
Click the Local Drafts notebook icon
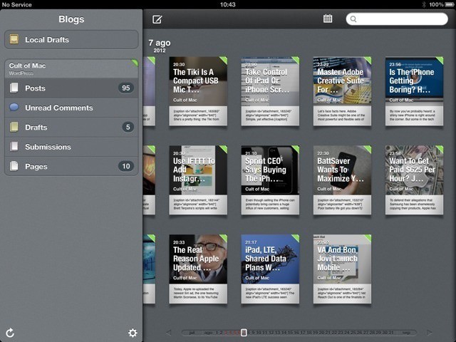[x=14, y=40]
